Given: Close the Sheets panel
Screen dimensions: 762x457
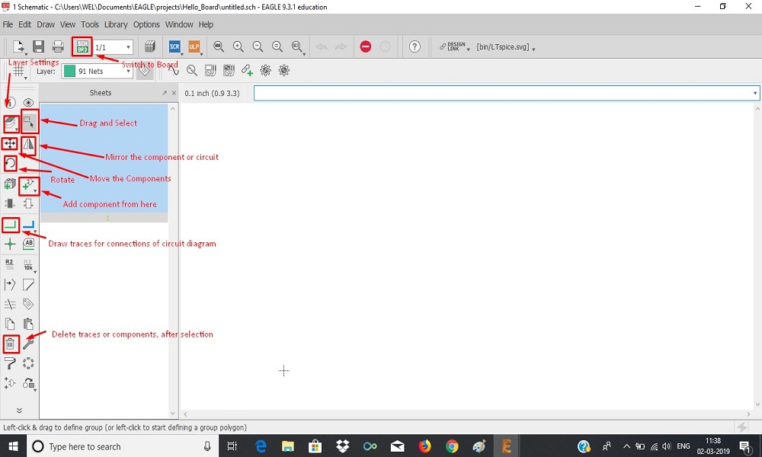Looking at the screenshot, I should point(174,93).
